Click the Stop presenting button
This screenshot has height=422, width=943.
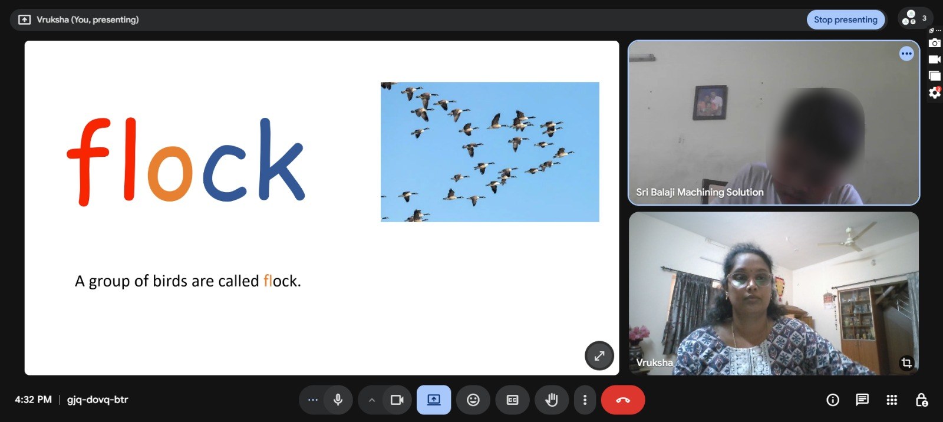[845, 19]
